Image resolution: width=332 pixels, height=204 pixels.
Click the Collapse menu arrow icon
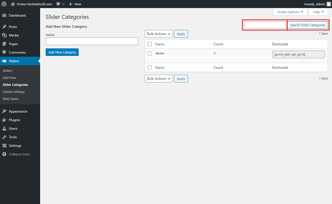4,154
